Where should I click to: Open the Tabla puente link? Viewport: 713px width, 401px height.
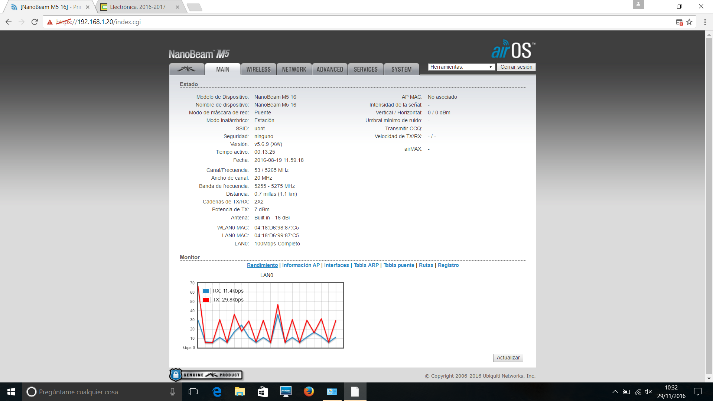(399, 265)
